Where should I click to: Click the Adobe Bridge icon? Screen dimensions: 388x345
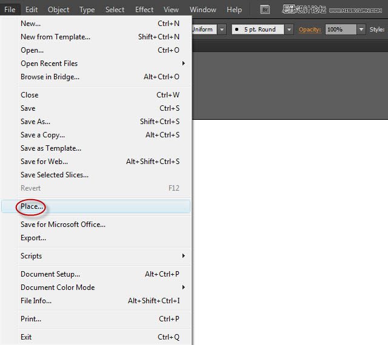[x=265, y=10]
